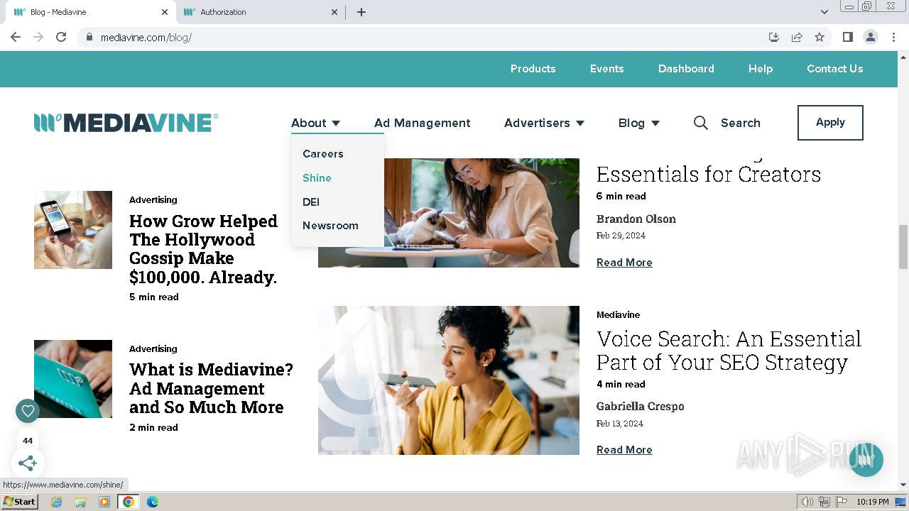The height and width of the screenshot is (511, 909).
Task: Click the Start button
Action: tap(19, 502)
